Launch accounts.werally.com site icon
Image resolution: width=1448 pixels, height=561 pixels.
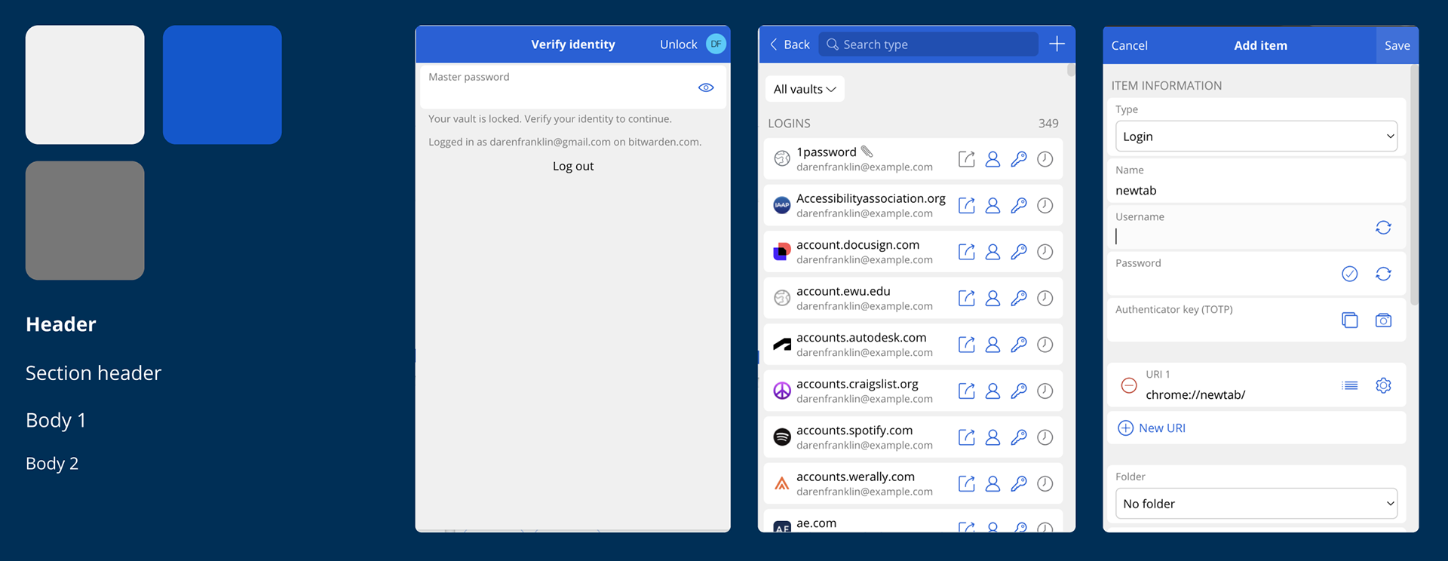coord(966,483)
